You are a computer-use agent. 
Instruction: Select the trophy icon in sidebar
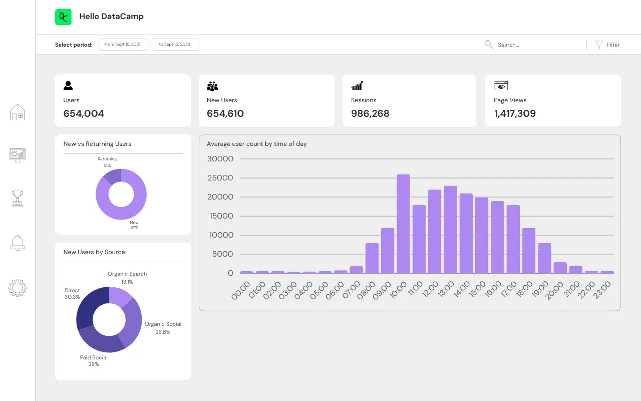[18, 198]
